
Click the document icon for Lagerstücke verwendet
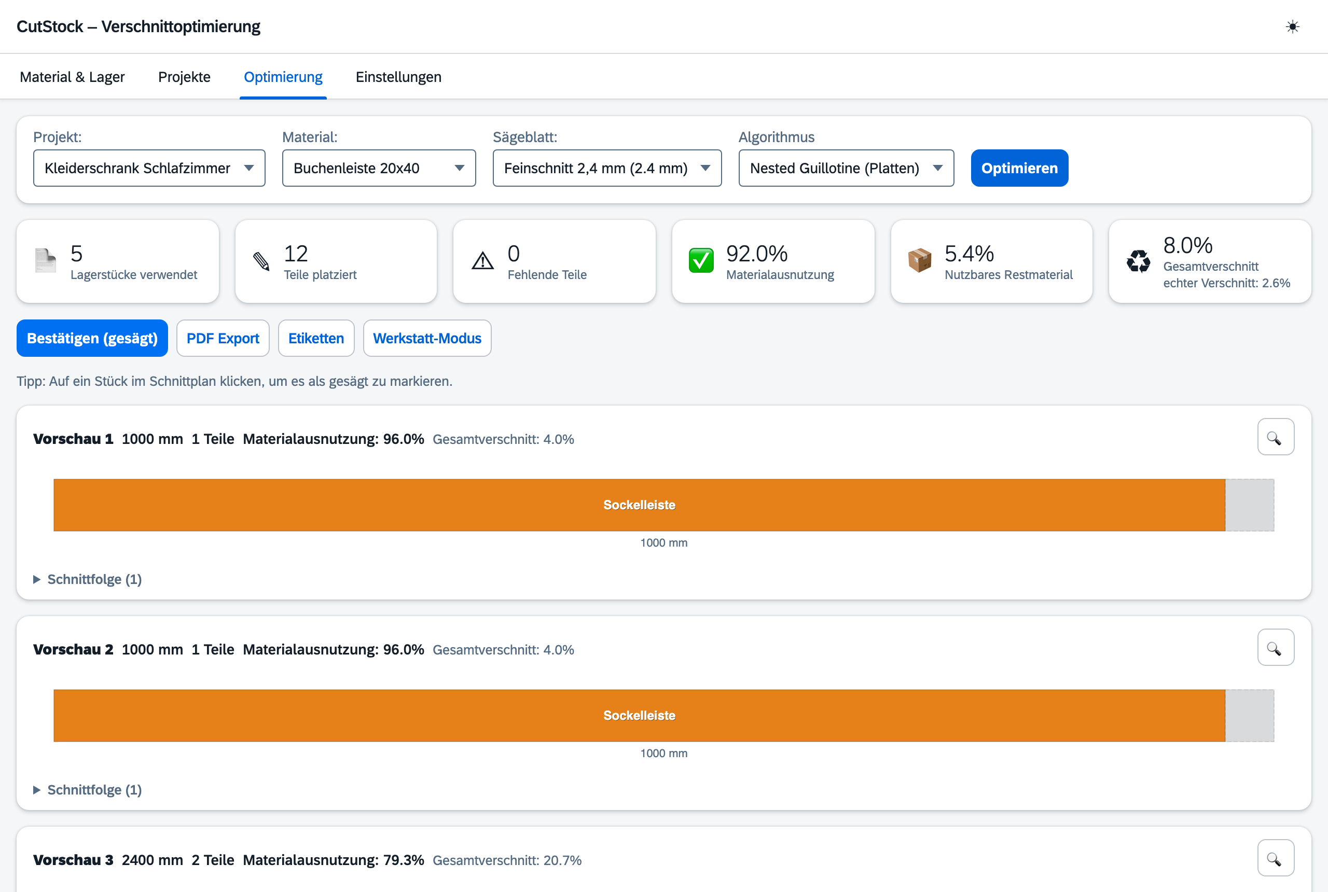click(46, 261)
